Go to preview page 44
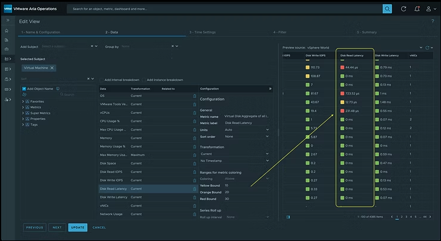The image size is (441, 241). [425, 217]
